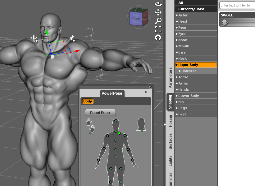Viewport: 255px width, 186px height.
Task: Click the filter text input field
Action: [x=237, y=5]
